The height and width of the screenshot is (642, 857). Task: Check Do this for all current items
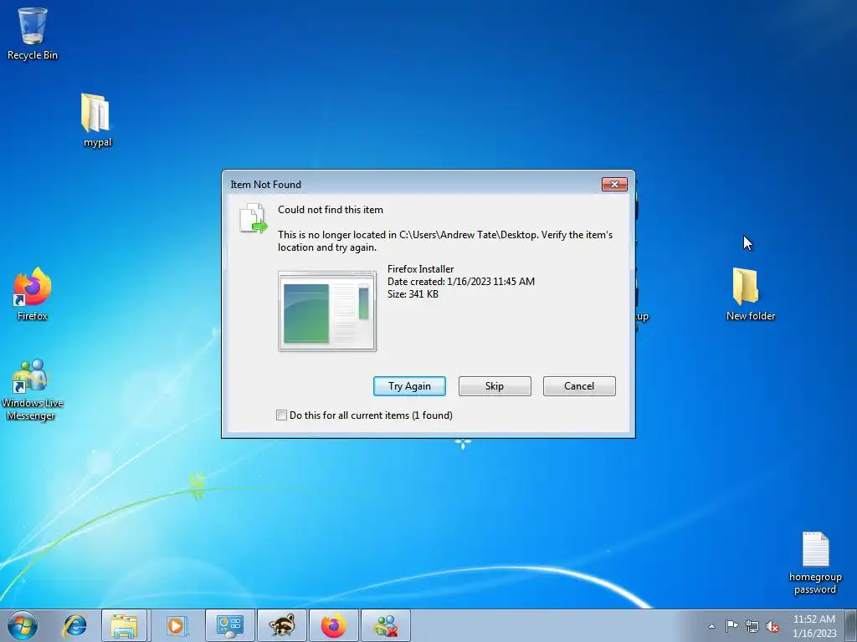click(x=281, y=415)
